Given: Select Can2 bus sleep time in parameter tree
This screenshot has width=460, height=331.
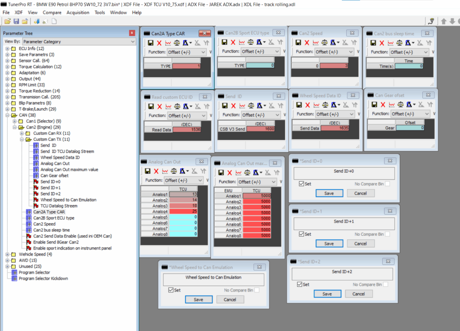Looking at the screenshot, I should (x=51, y=230).
